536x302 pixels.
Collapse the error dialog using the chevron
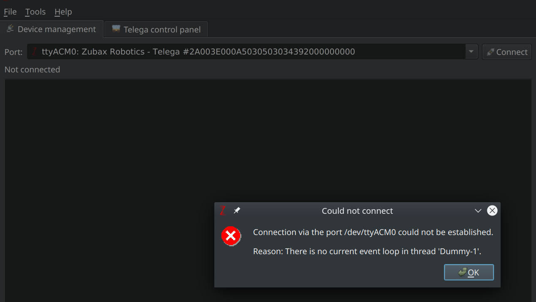477,210
